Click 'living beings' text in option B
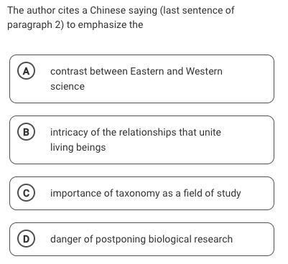The width and height of the screenshot is (288, 264). (78, 147)
